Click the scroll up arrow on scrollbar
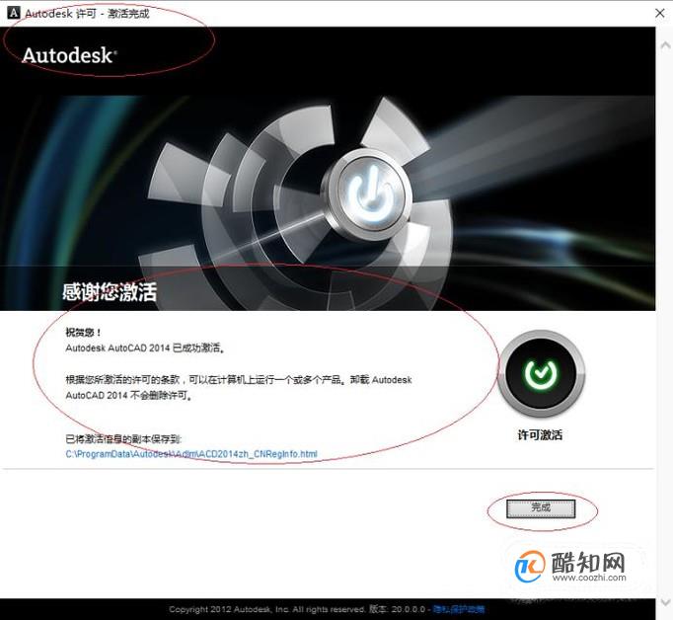 click(x=665, y=45)
